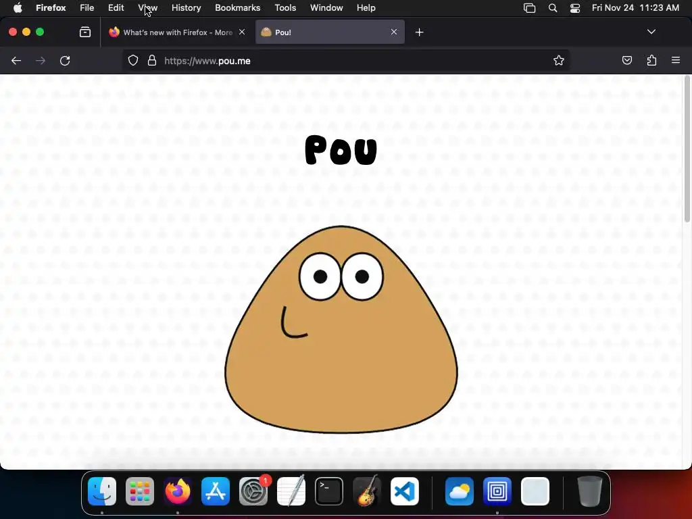Open the History menu
This screenshot has width=692, height=519.
pos(187,7)
